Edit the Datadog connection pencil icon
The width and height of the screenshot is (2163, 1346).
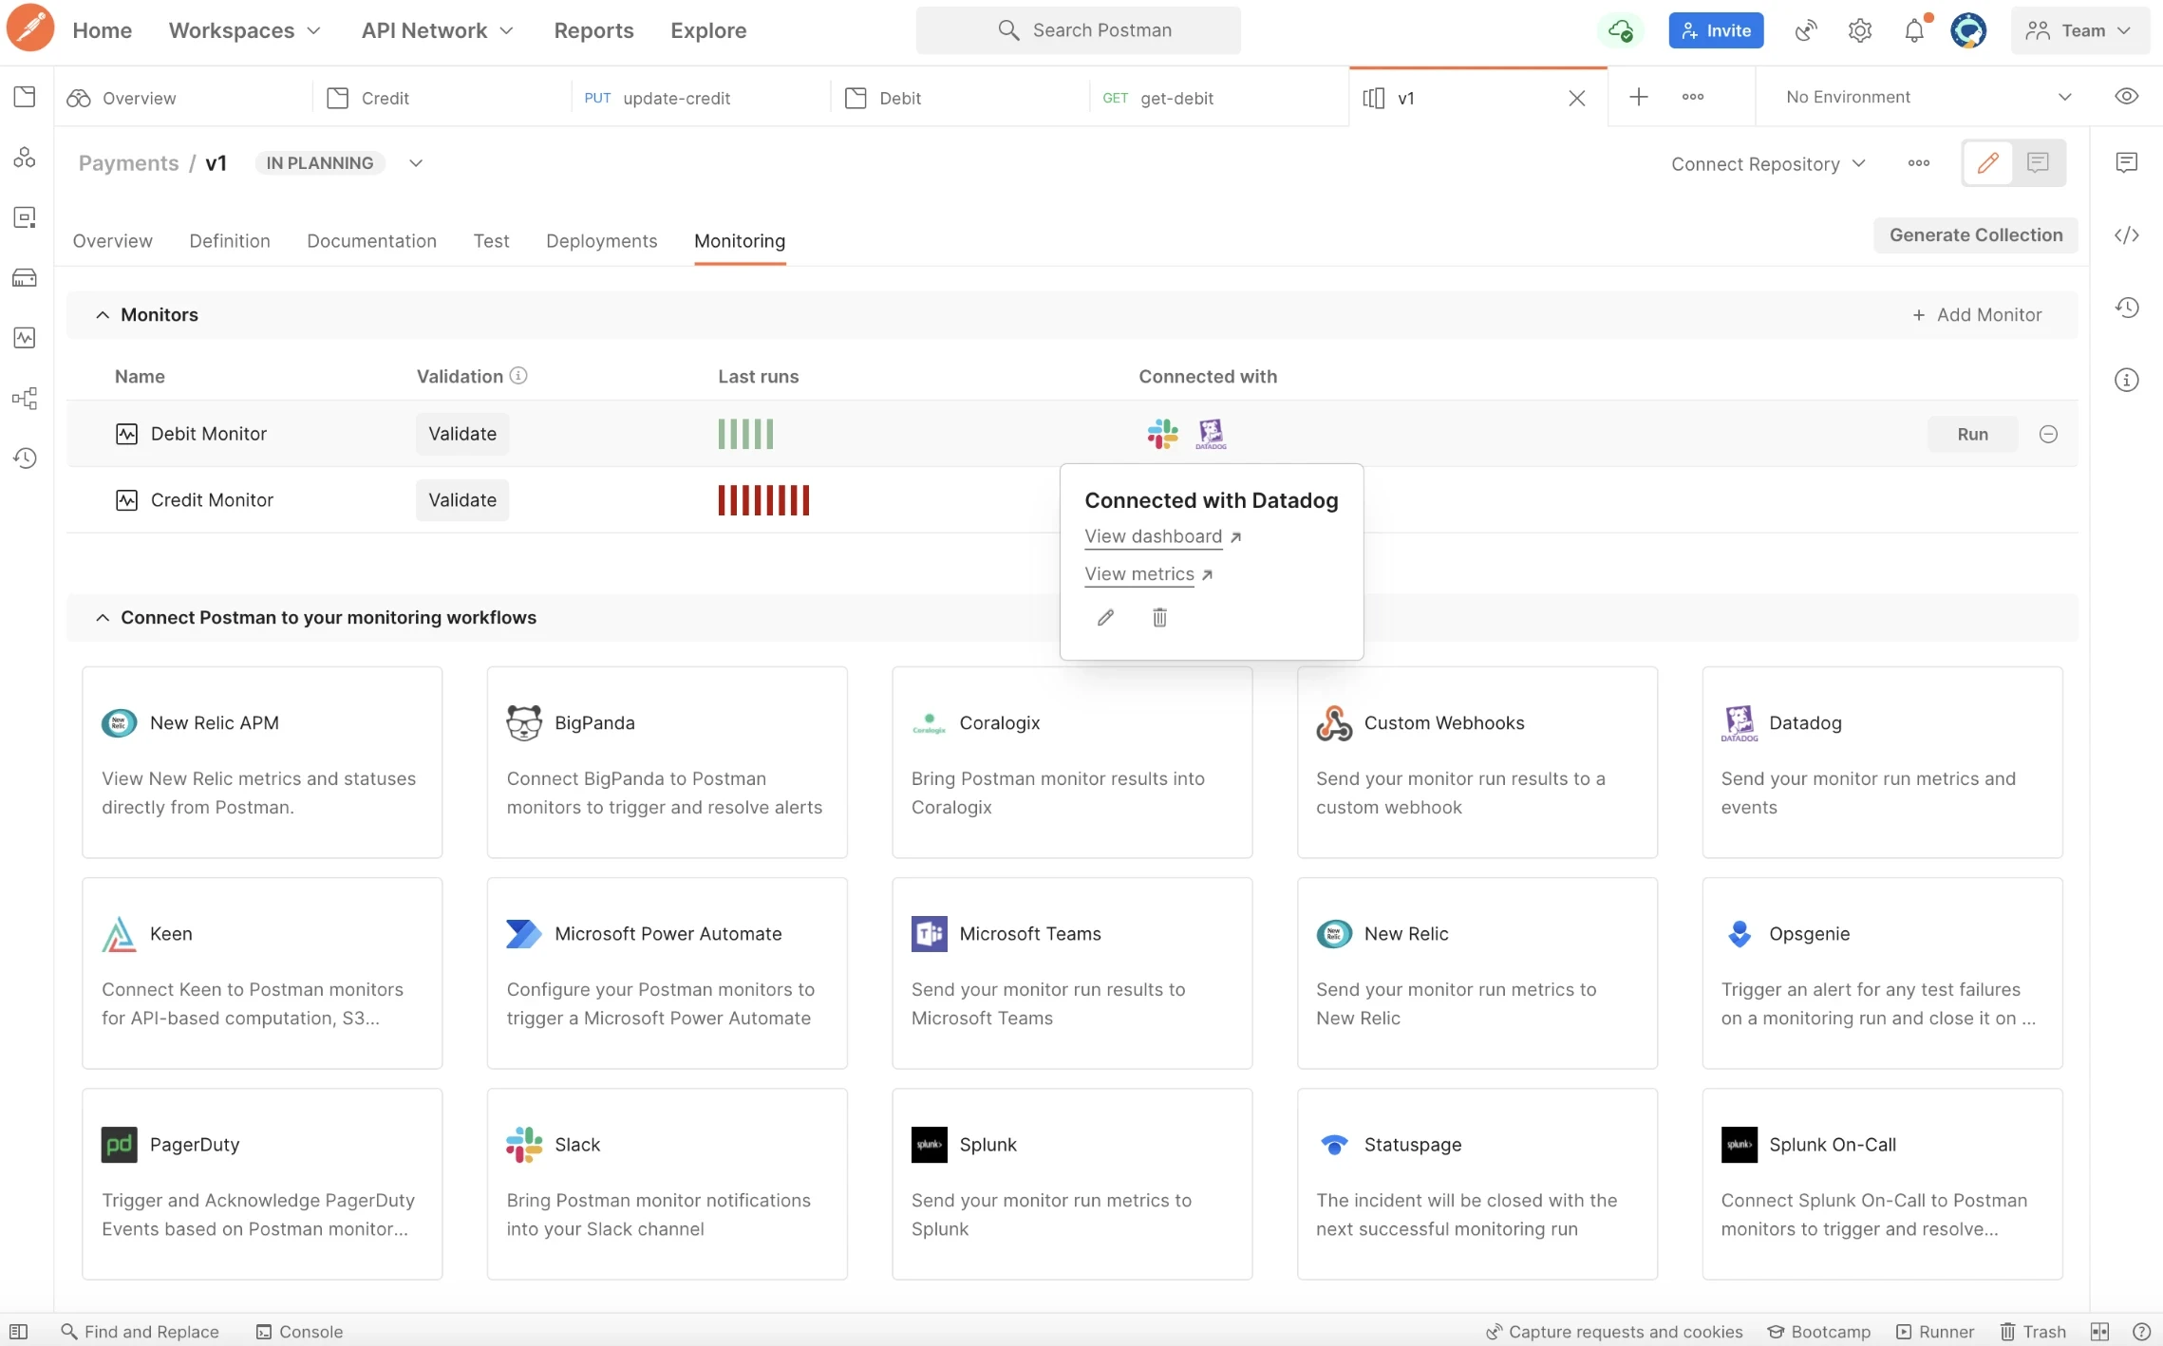click(x=1105, y=618)
